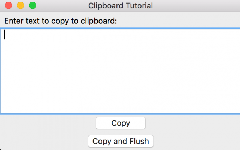240x150 pixels.
Task: Hit the red close window icon
Action: click(x=9, y=6)
